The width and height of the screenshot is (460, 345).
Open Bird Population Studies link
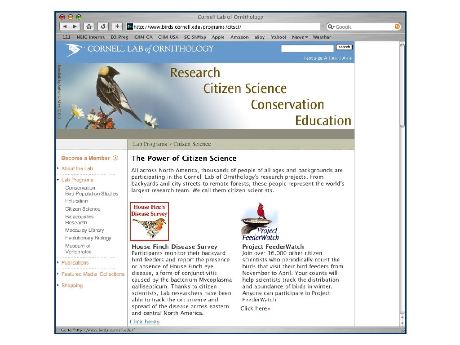[x=92, y=194]
